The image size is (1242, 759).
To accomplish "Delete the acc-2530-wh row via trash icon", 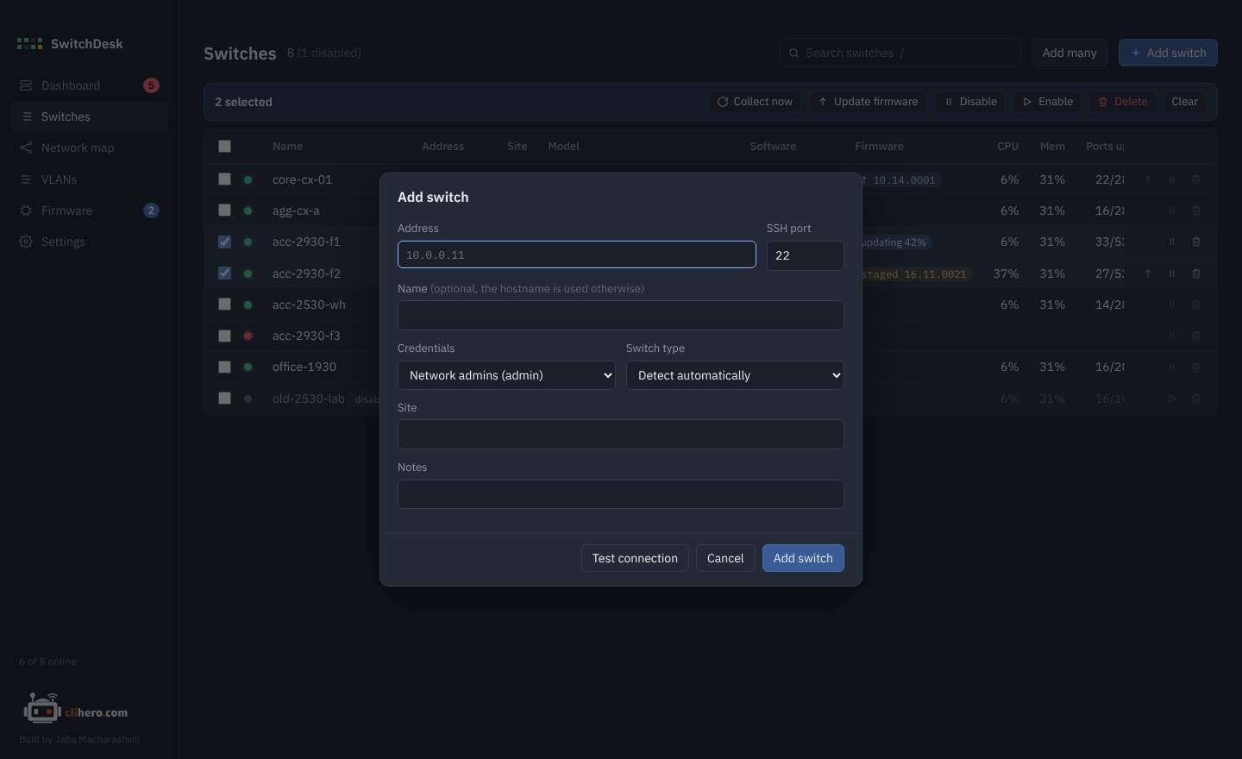I will coord(1196,304).
